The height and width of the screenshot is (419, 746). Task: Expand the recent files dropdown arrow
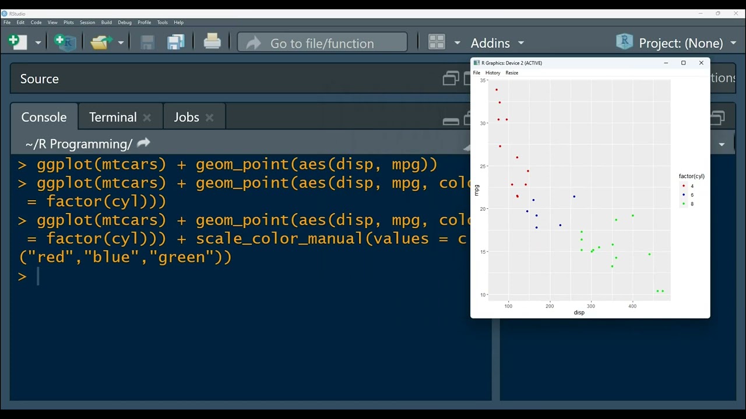[x=121, y=42]
